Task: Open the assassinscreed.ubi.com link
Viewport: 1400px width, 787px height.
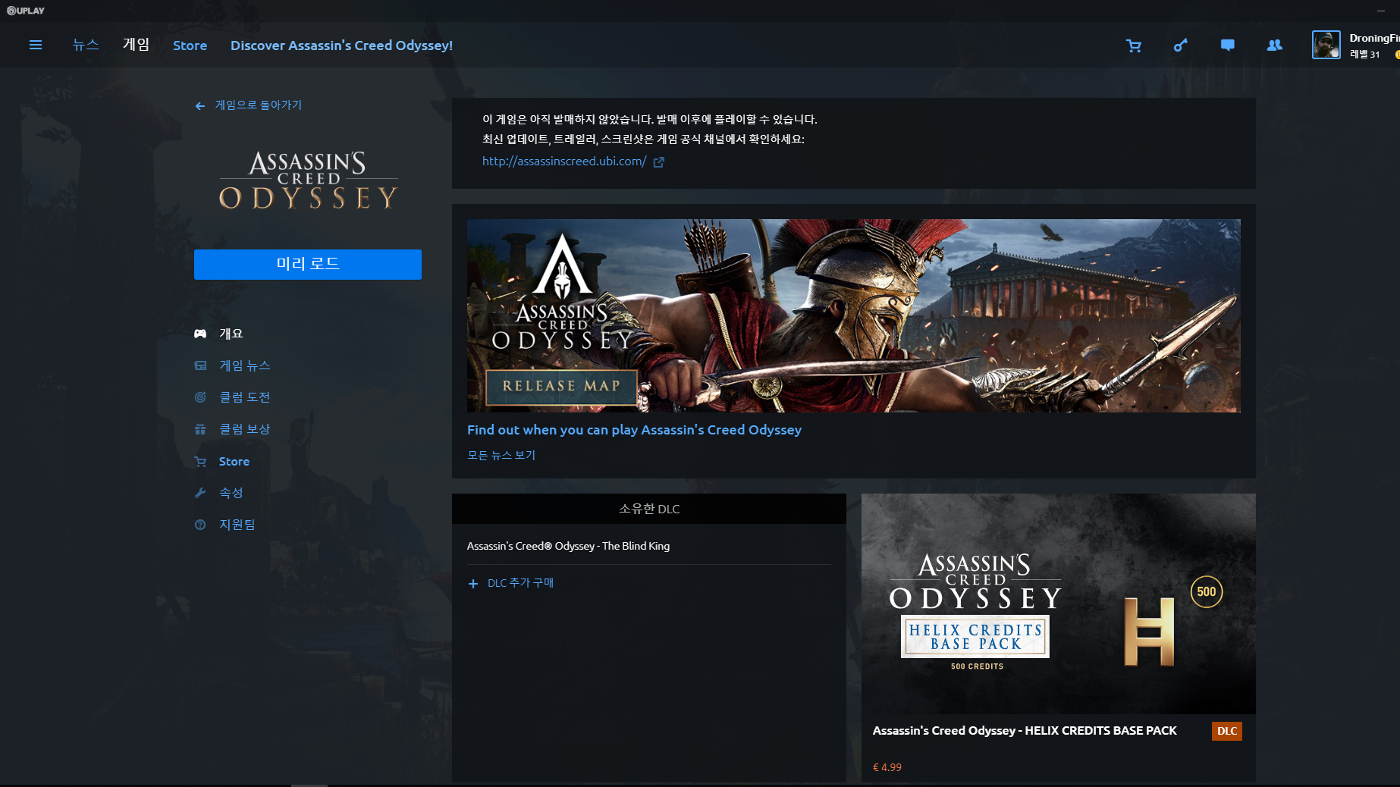Action: point(564,161)
